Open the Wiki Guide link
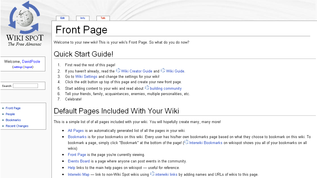This screenshot has width=317, height=178. 175,71
